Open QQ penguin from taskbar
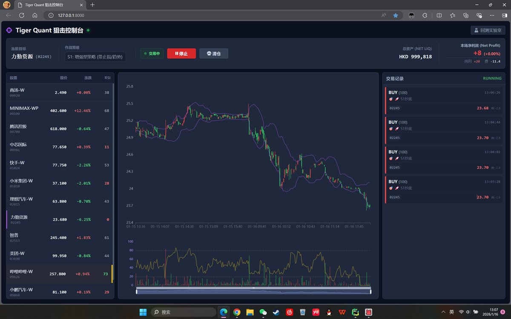The width and height of the screenshot is (511, 319). pyautogui.click(x=329, y=312)
